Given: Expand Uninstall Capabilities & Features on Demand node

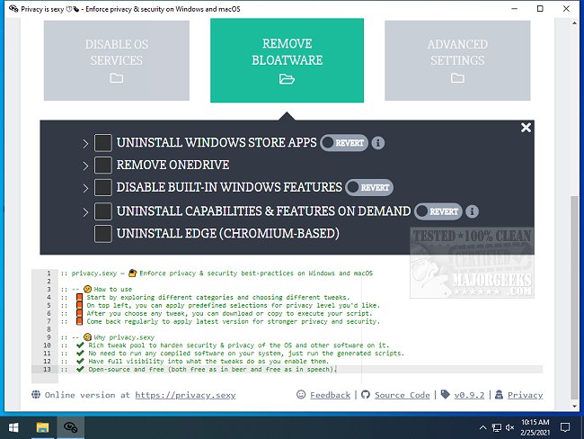Looking at the screenshot, I should (85, 212).
